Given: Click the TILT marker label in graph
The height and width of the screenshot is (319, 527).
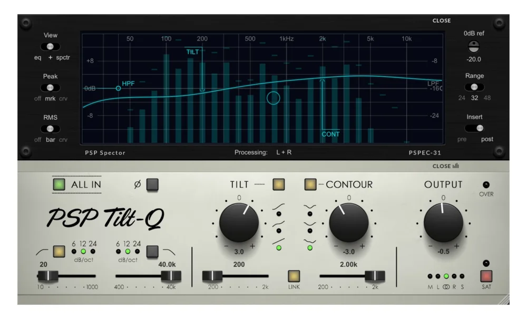Looking at the screenshot, I should [192, 52].
